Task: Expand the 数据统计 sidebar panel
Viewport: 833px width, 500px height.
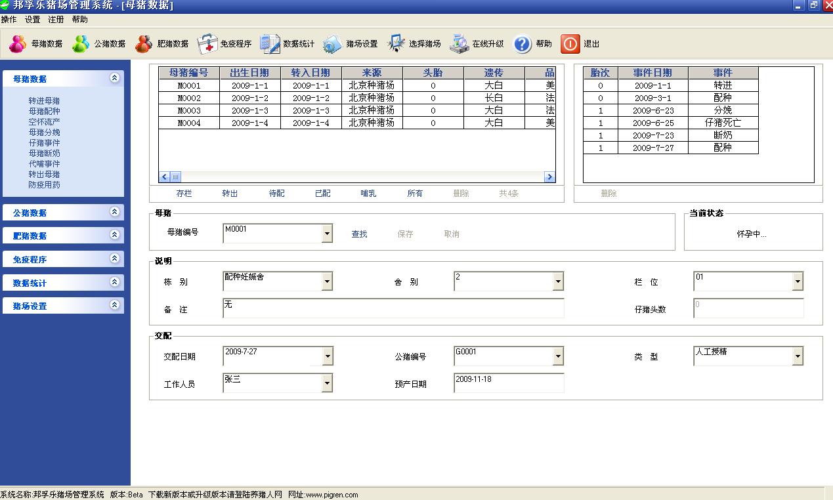Action: click(115, 282)
